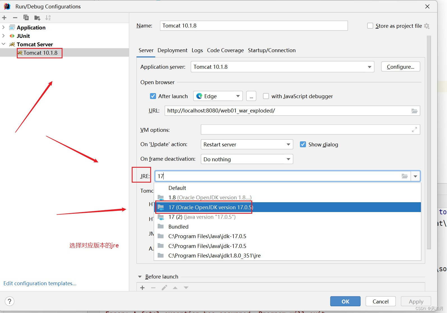Image resolution: width=447 pixels, height=313 pixels.
Task: Expand the VM options field editor
Action: (414, 130)
